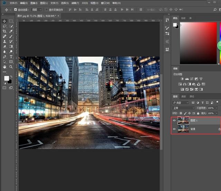Image resolution: width=221 pixels, height=191 pixels.
Task: Toggle lock image pixels brush icon
Action: pos(185,113)
